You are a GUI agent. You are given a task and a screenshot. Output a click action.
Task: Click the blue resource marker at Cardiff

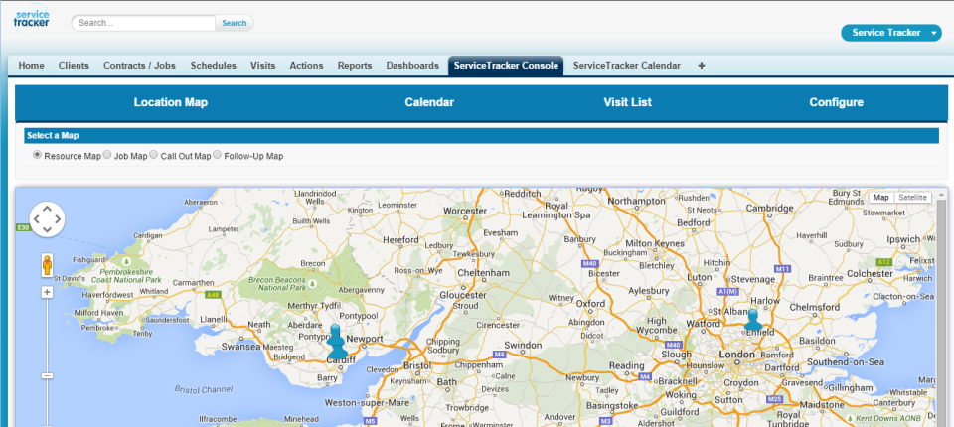pyautogui.click(x=337, y=348)
